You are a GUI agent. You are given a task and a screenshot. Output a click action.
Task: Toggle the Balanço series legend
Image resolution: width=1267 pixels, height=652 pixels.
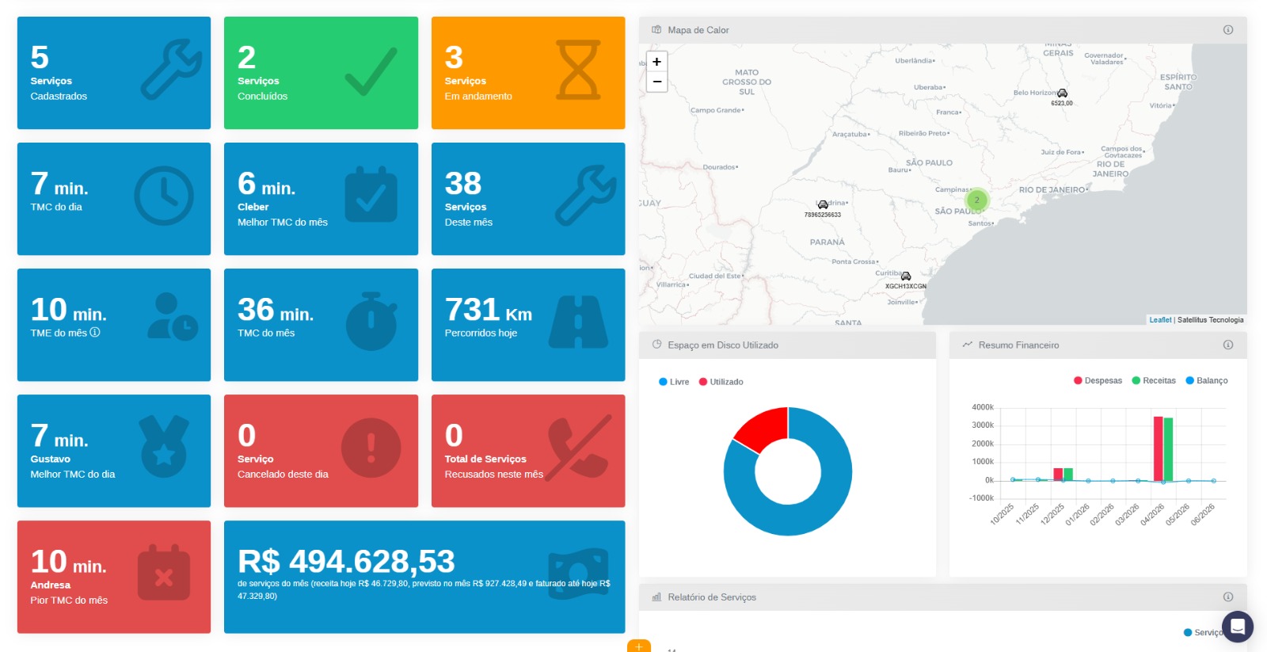pyautogui.click(x=1207, y=380)
